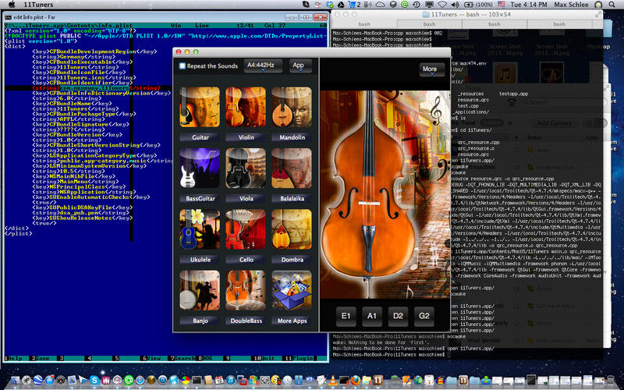Open the Trash in the Dock
Viewport: 624px width, 390px height.
[x=612, y=380]
